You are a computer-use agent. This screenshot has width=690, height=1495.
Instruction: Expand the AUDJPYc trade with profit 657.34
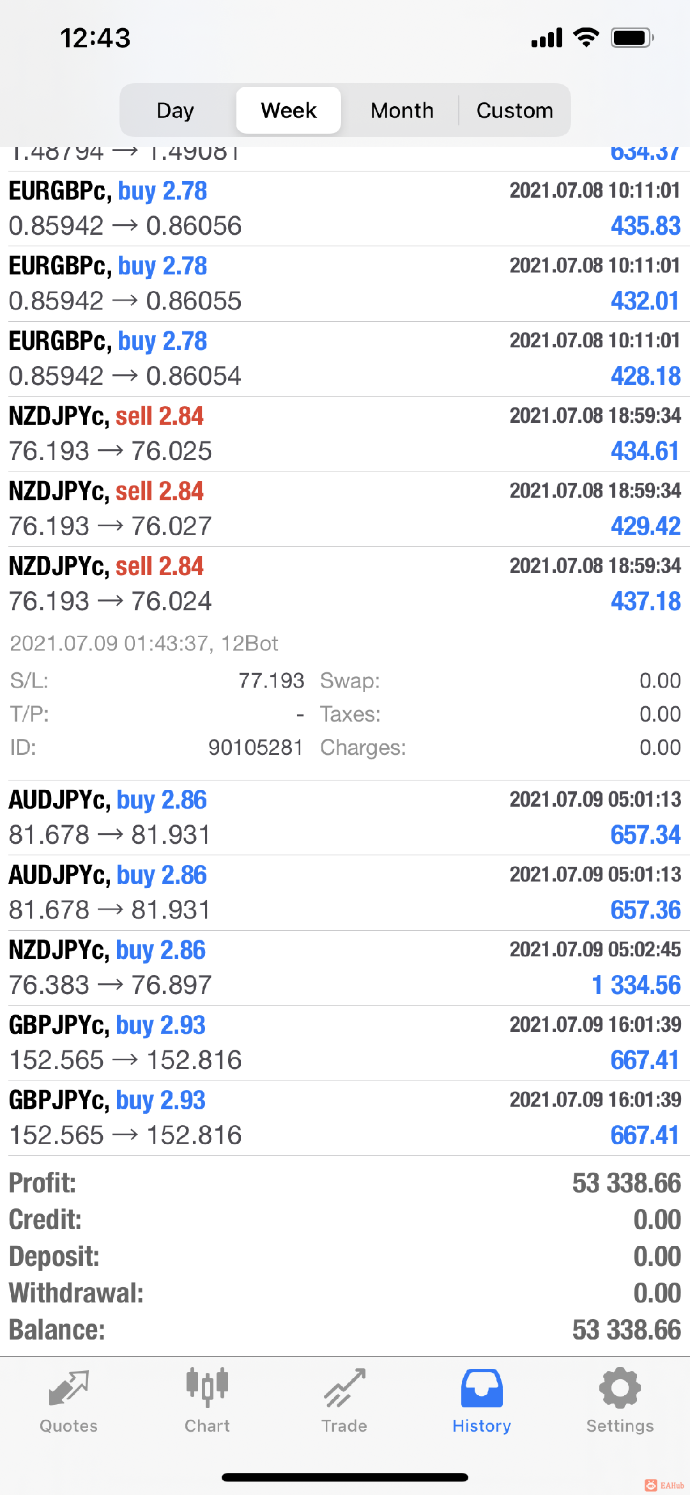(345, 817)
